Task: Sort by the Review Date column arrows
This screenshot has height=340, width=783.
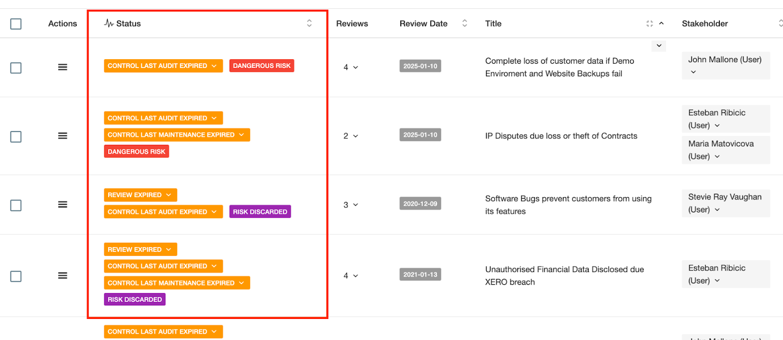Action: click(x=464, y=23)
